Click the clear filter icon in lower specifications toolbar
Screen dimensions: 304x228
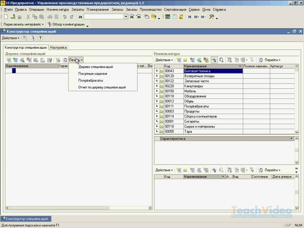click(252, 170)
